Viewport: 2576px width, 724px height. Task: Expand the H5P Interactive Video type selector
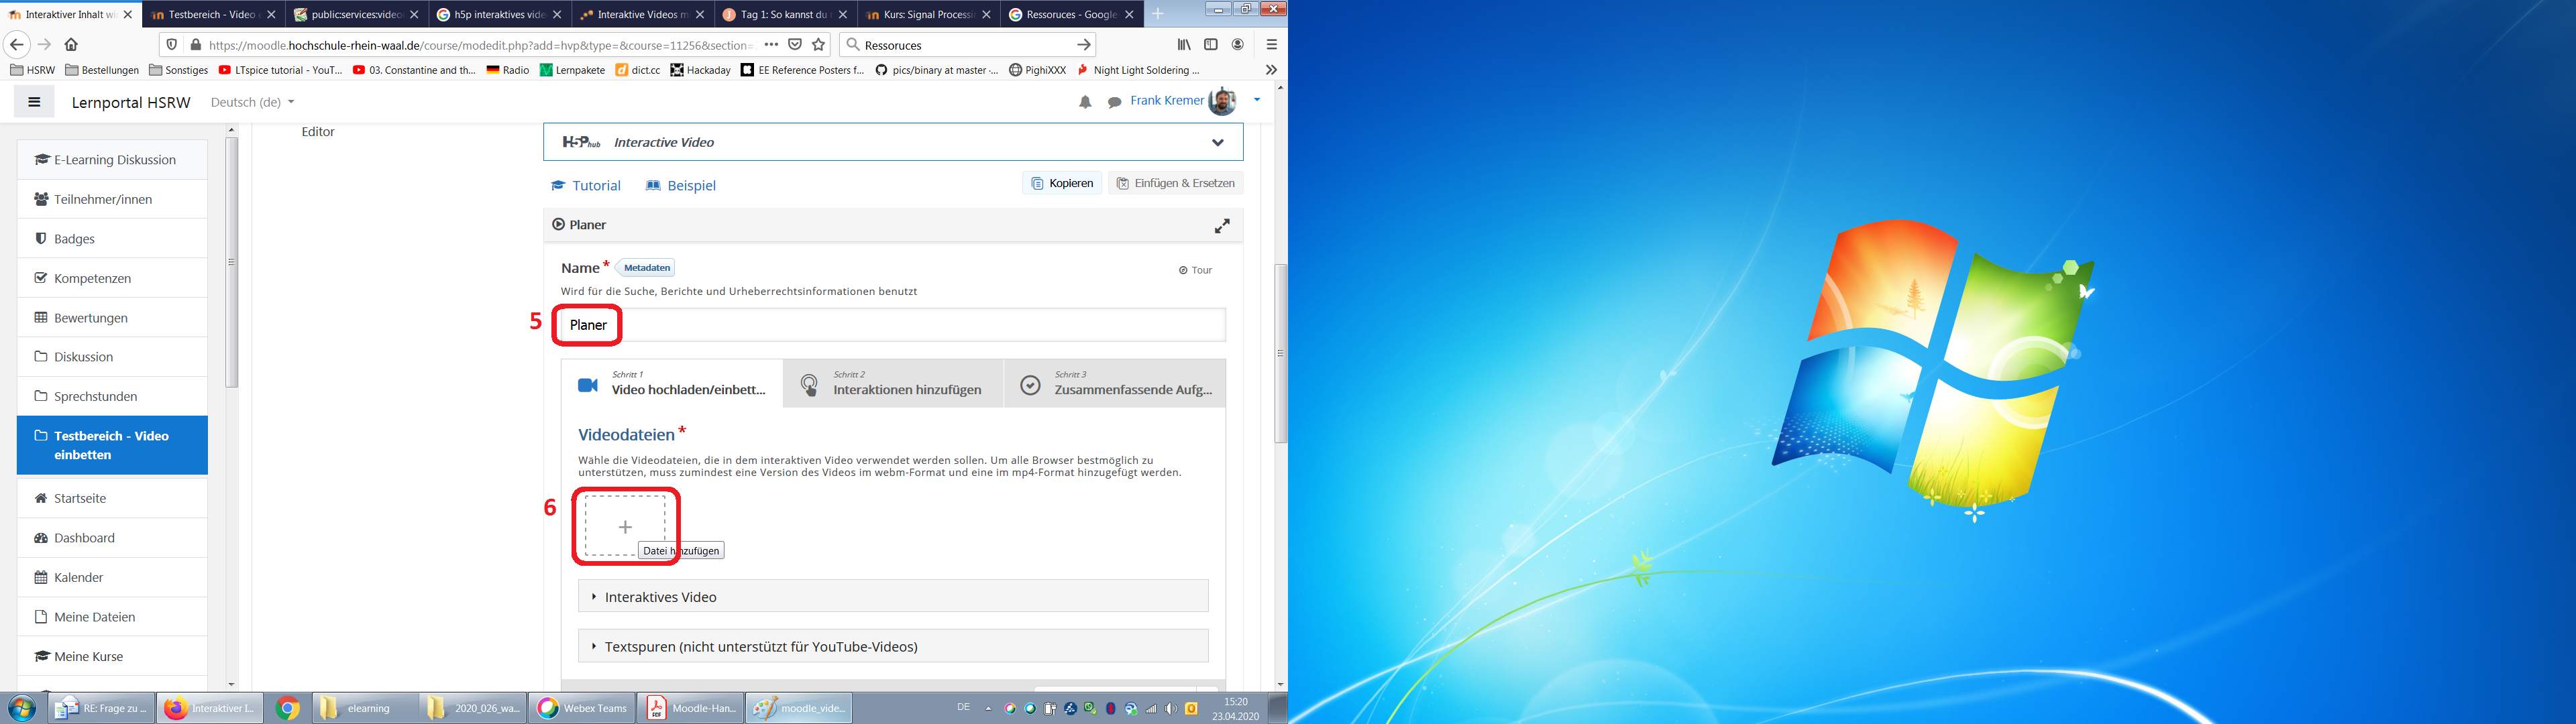(893, 142)
